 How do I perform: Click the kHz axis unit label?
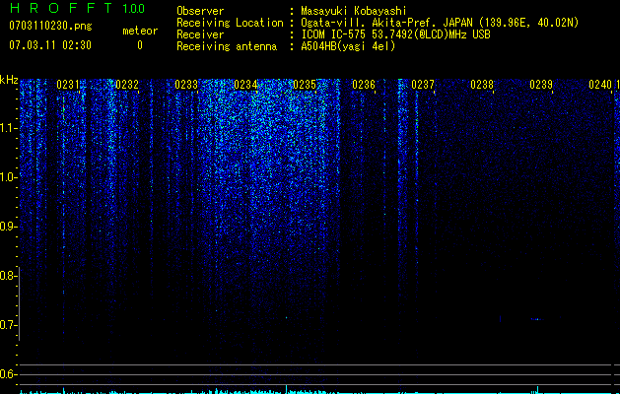coord(9,80)
